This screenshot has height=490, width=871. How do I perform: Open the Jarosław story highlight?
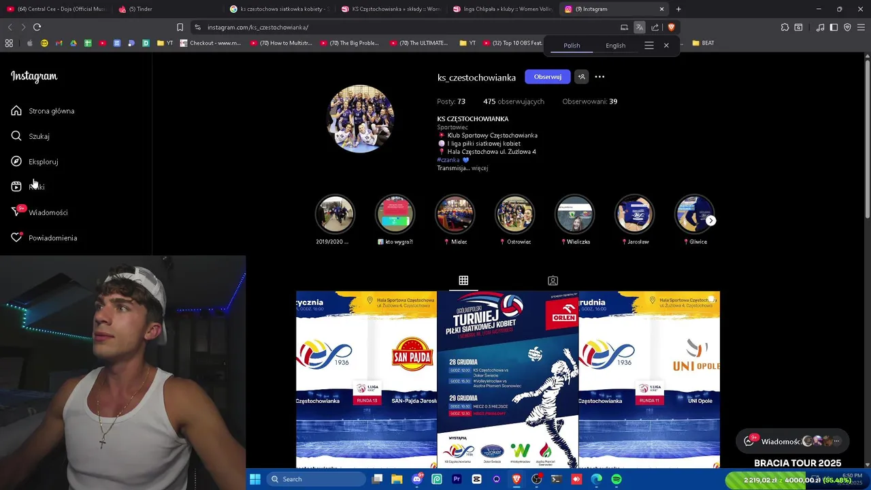point(634,214)
